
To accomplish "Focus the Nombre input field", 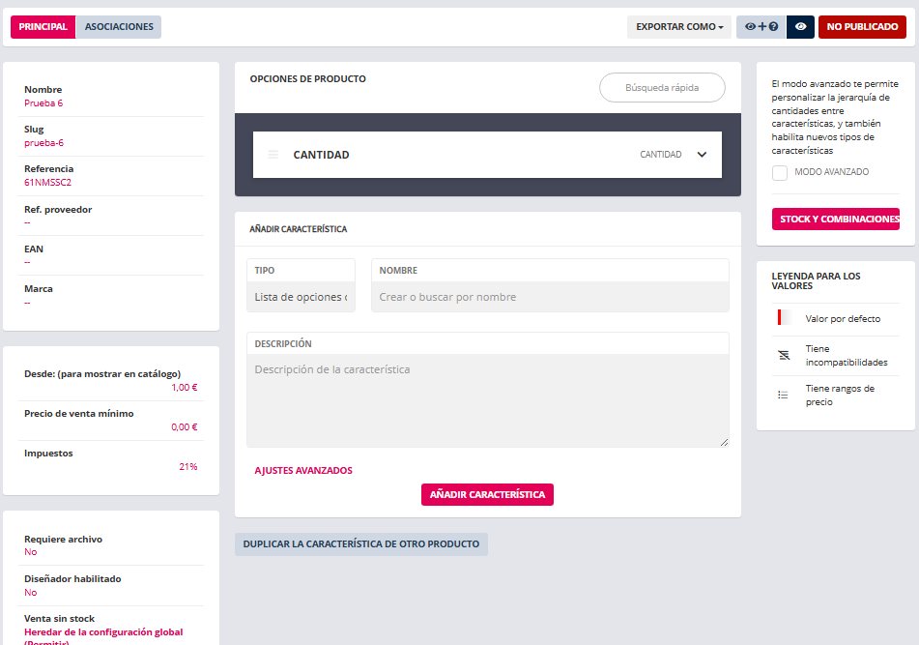I will coord(550,297).
